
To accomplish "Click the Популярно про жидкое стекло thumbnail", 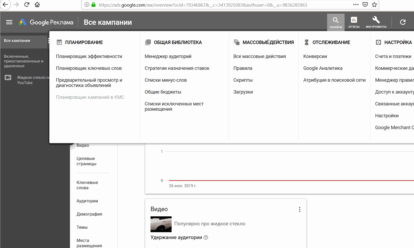I will (161, 224).
